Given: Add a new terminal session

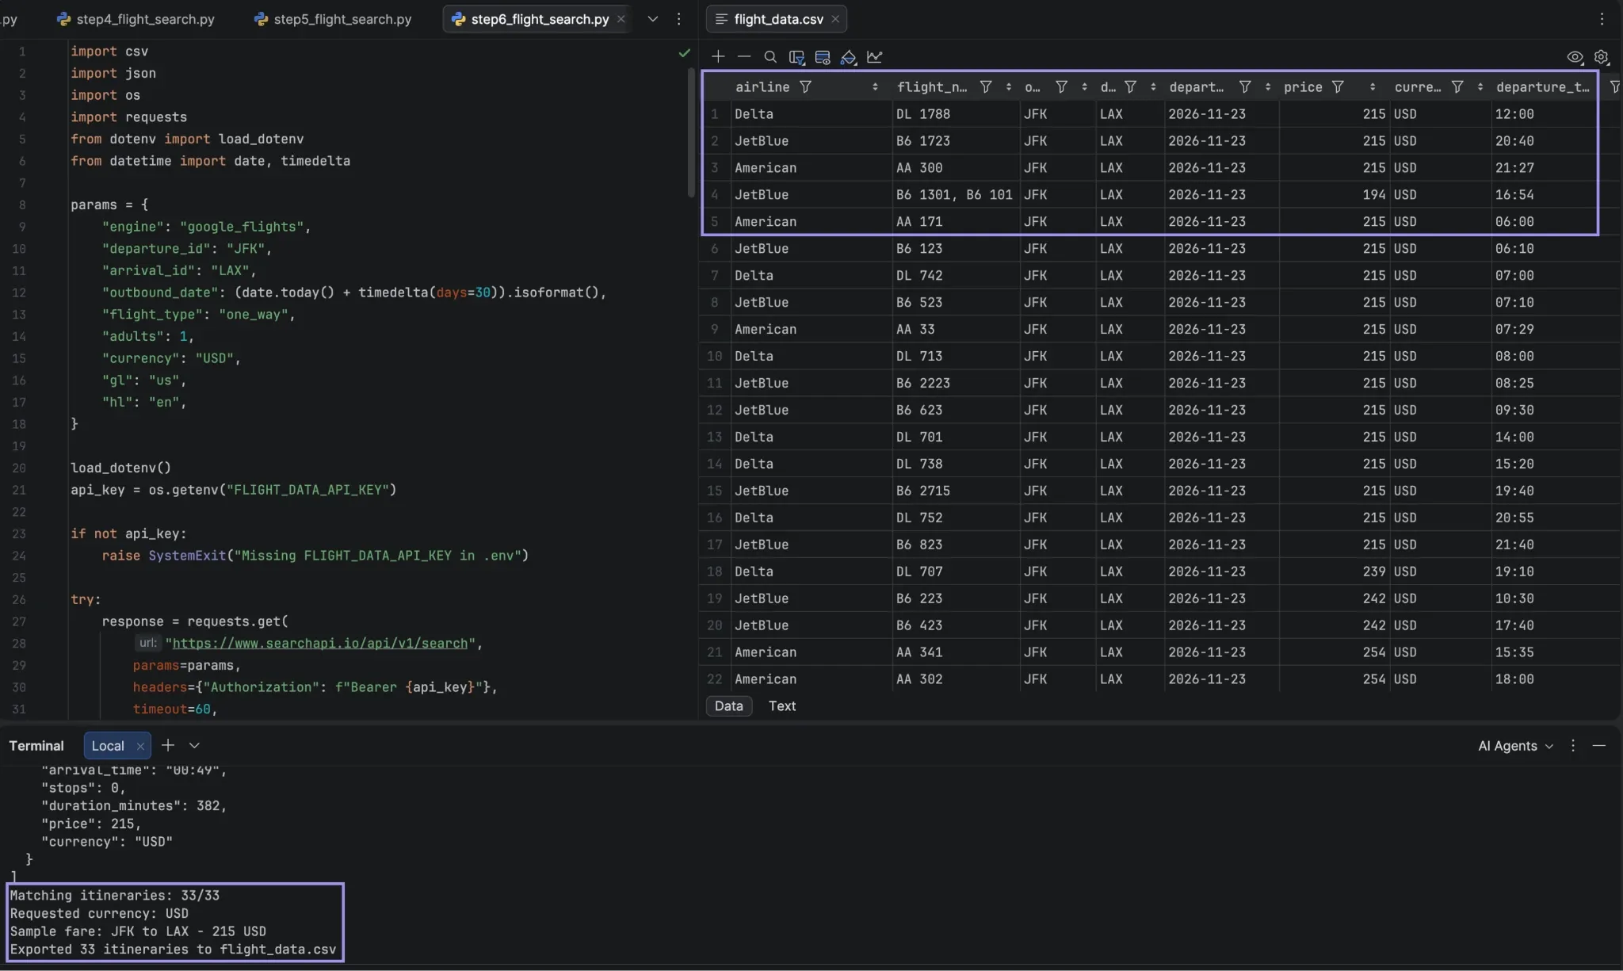Looking at the screenshot, I should 168,746.
